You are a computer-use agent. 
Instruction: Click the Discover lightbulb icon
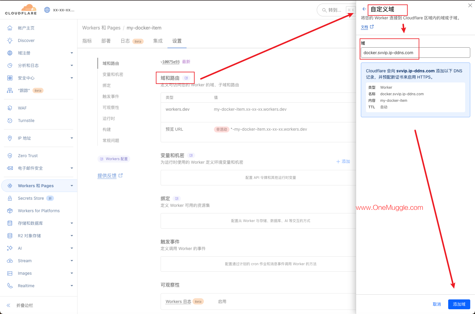10,40
